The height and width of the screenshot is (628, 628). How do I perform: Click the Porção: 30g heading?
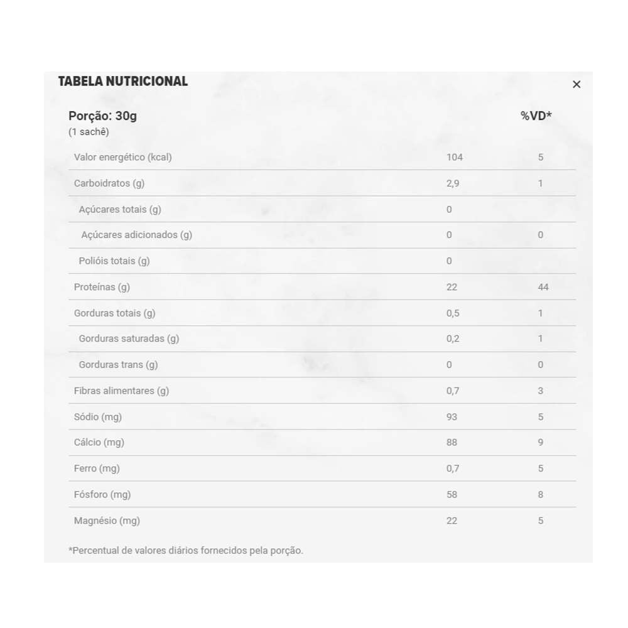coord(102,116)
